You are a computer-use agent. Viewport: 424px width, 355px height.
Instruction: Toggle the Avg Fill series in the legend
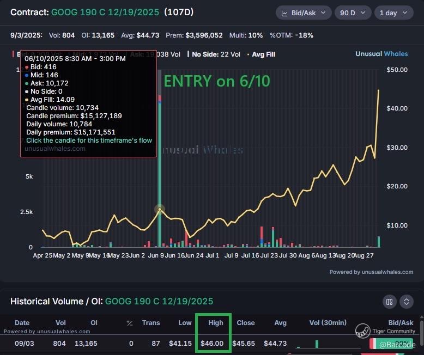(262, 54)
